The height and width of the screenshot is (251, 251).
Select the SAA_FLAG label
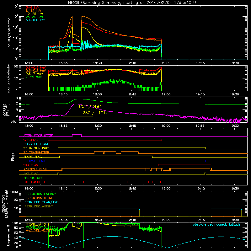[x=31, y=165]
